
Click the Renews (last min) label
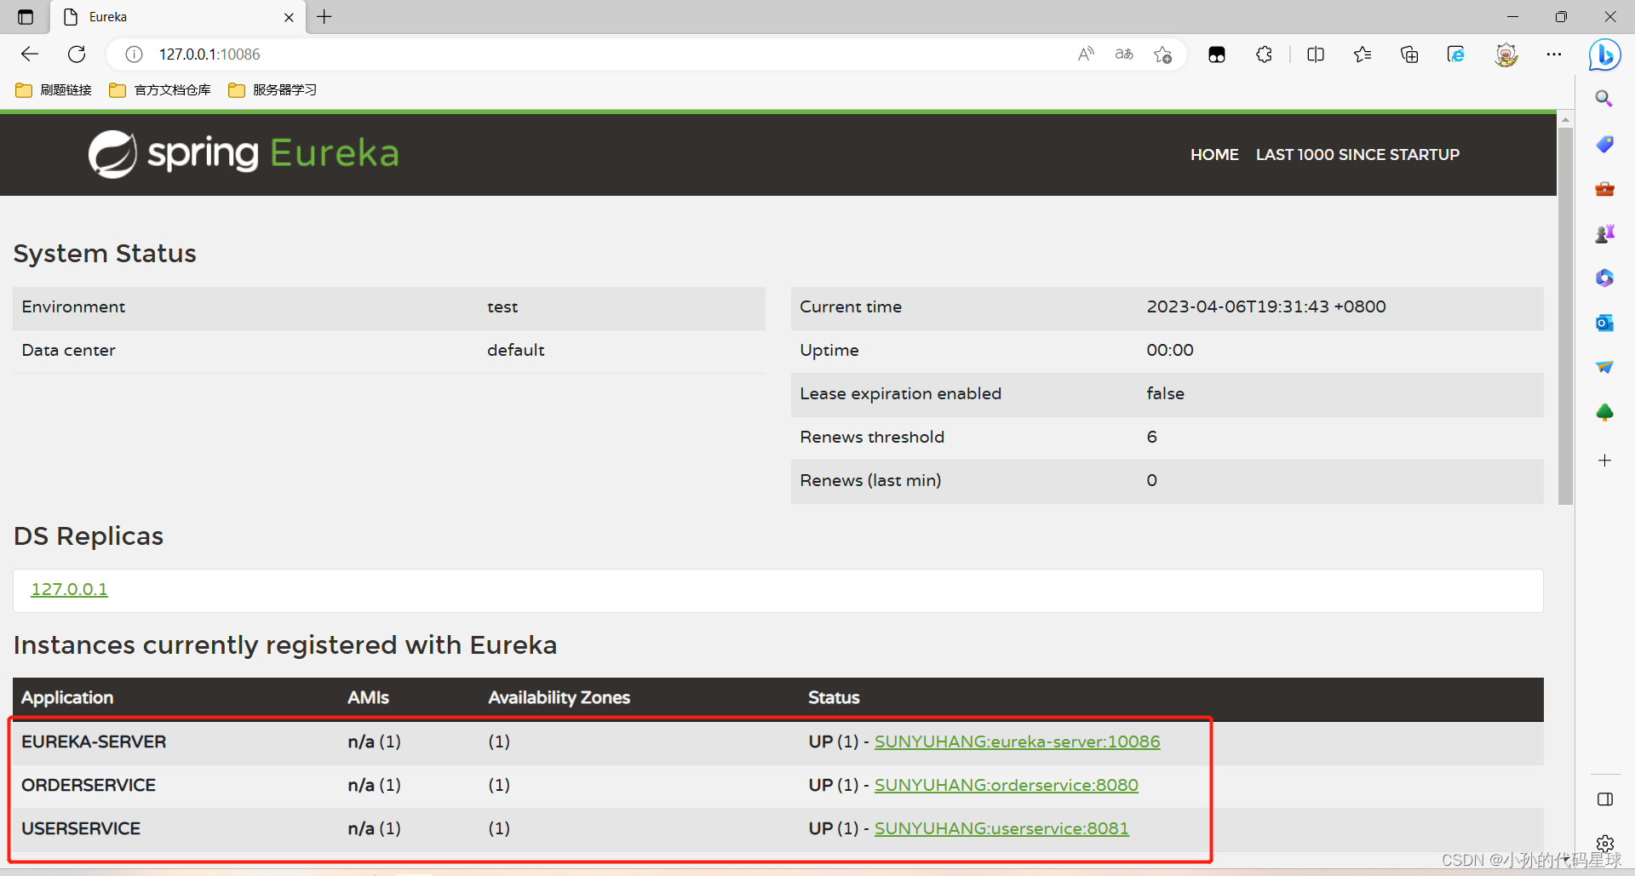click(x=870, y=480)
